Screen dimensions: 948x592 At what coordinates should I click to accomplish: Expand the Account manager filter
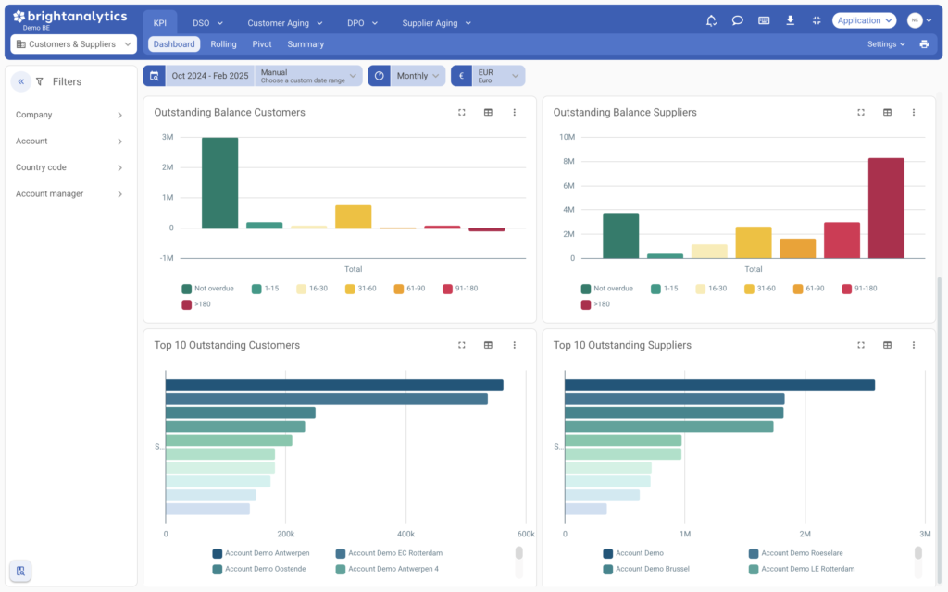pyautogui.click(x=69, y=194)
